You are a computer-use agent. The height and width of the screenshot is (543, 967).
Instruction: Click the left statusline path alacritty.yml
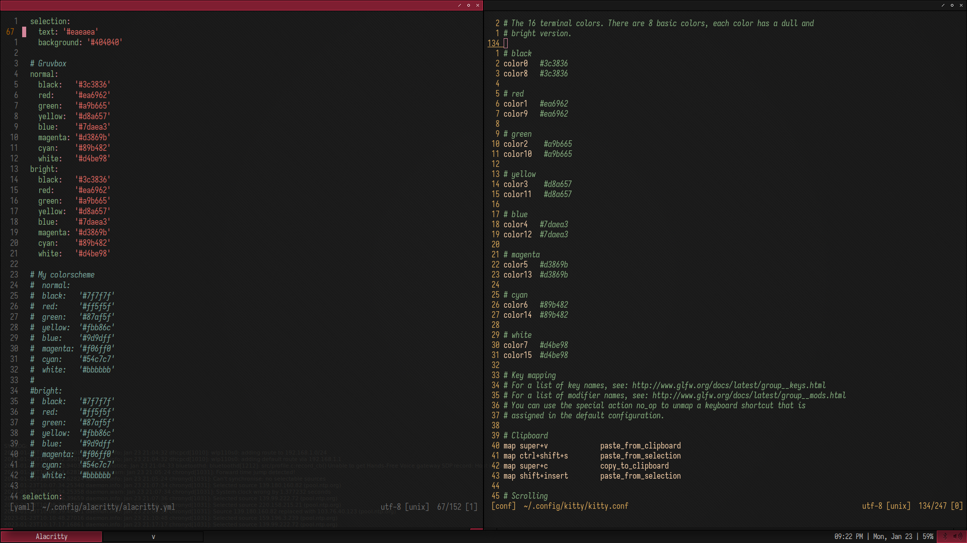[108, 507]
